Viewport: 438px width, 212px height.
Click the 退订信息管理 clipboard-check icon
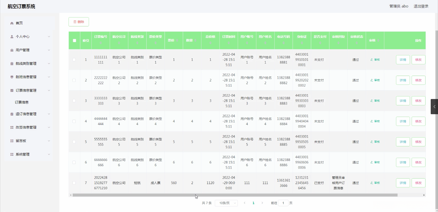point(12,114)
